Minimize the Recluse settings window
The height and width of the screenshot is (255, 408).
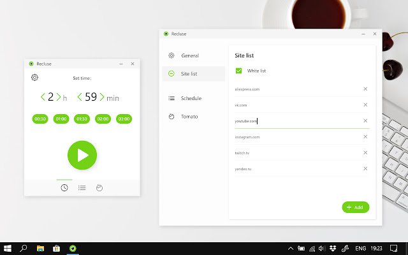(363, 34)
